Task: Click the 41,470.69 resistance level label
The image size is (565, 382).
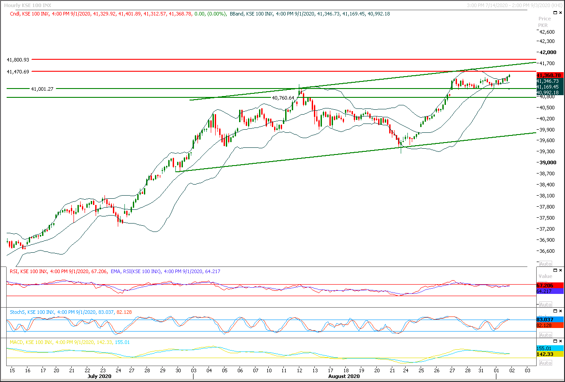Action: [18, 71]
